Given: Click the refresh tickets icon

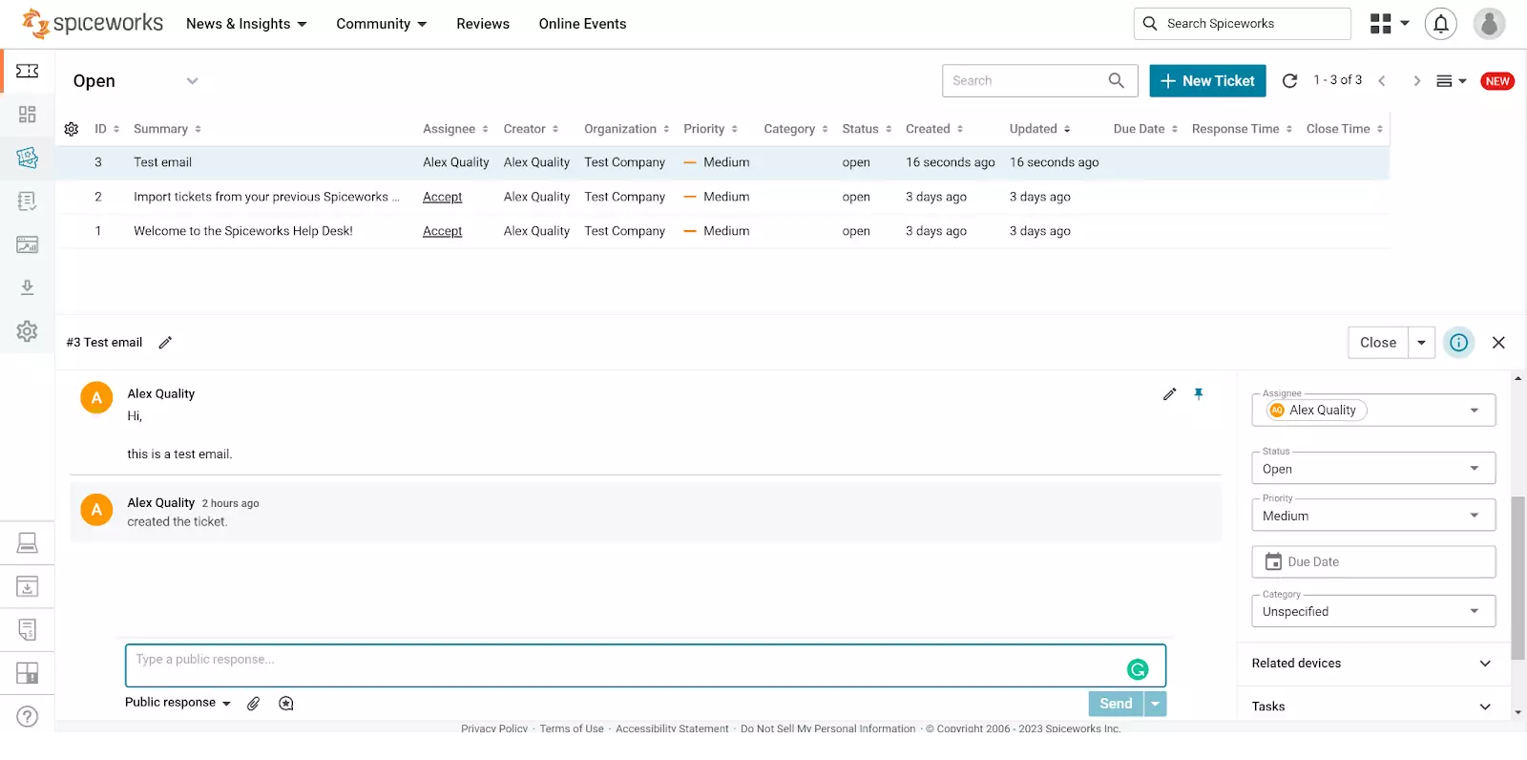Looking at the screenshot, I should click(1289, 81).
